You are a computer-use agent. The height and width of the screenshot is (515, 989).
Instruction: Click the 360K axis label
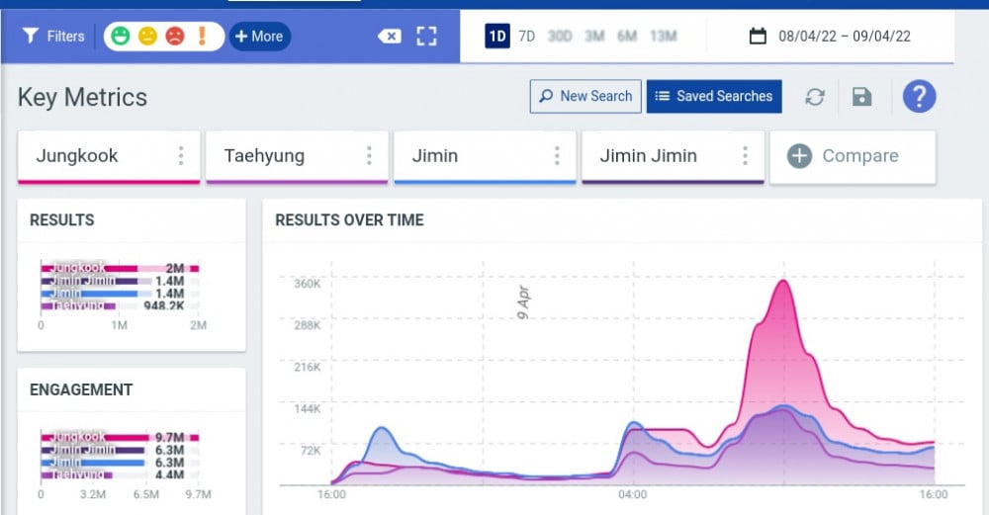308,284
